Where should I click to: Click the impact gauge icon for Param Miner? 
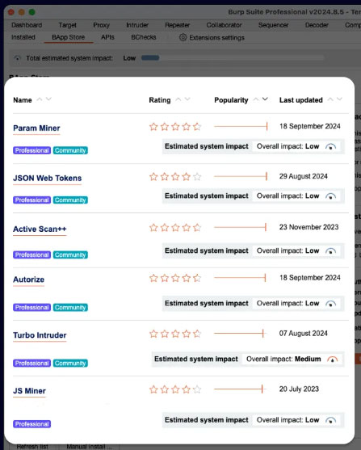click(x=330, y=147)
